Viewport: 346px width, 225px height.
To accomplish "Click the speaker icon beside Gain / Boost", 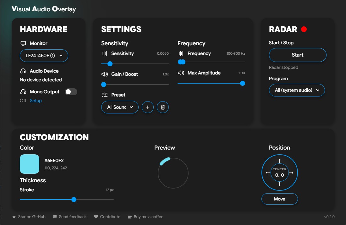I will tap(105, 74).
